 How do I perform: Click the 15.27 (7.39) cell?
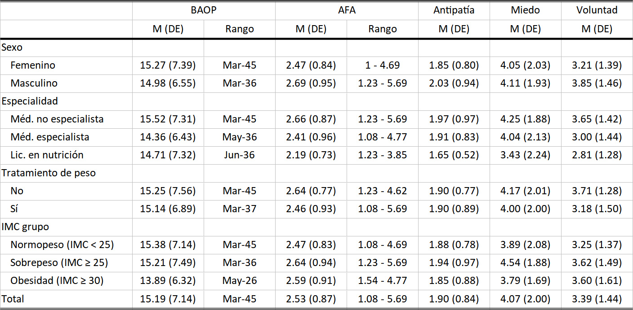tap(168, 65)
